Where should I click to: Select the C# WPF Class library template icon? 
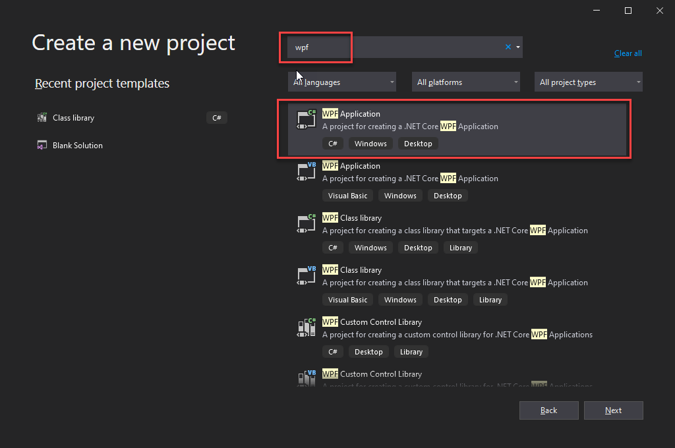306,223
